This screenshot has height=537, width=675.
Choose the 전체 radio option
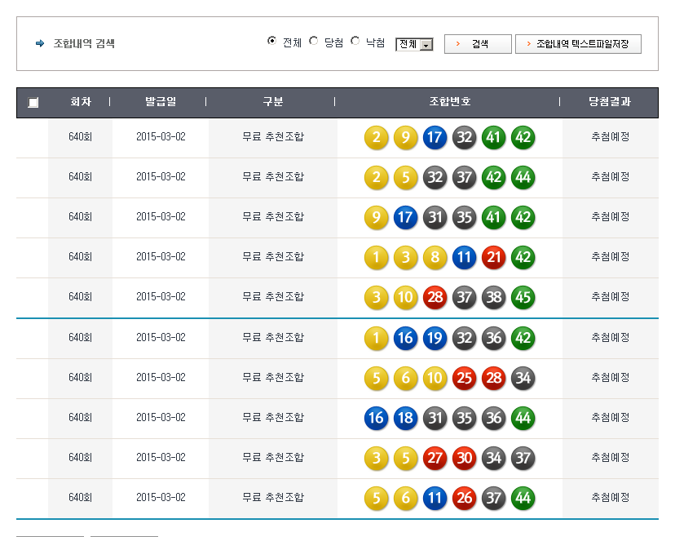click(x=272, y=42)
